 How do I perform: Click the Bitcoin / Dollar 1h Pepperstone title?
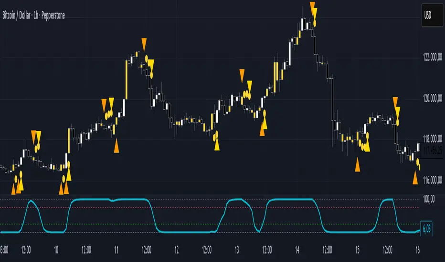point(33,15)
